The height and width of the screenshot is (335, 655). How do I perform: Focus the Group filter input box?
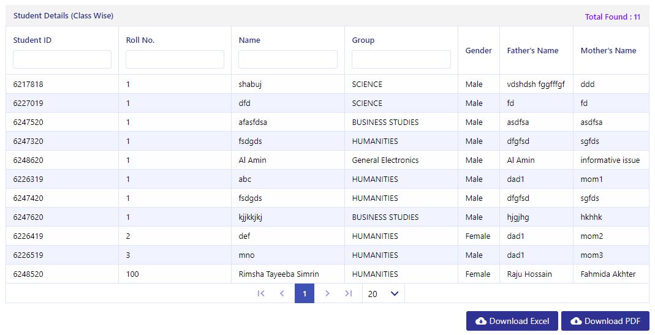pyautogui.click(x=401, y=59)
